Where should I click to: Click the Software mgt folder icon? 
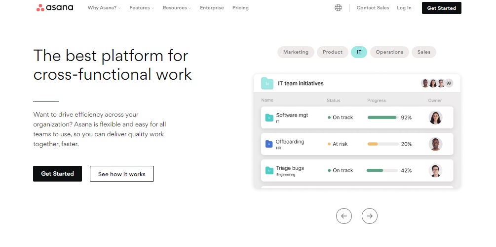point(269,118)
